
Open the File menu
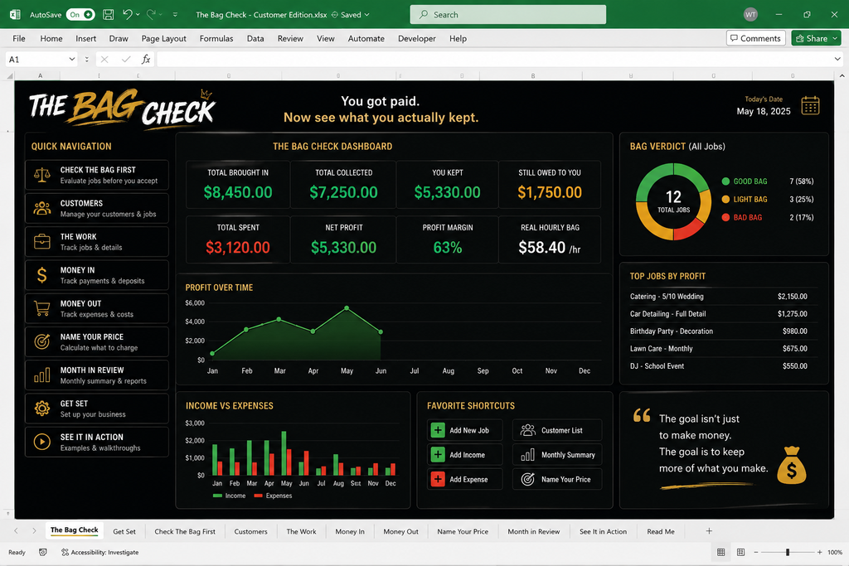[19, 38]
